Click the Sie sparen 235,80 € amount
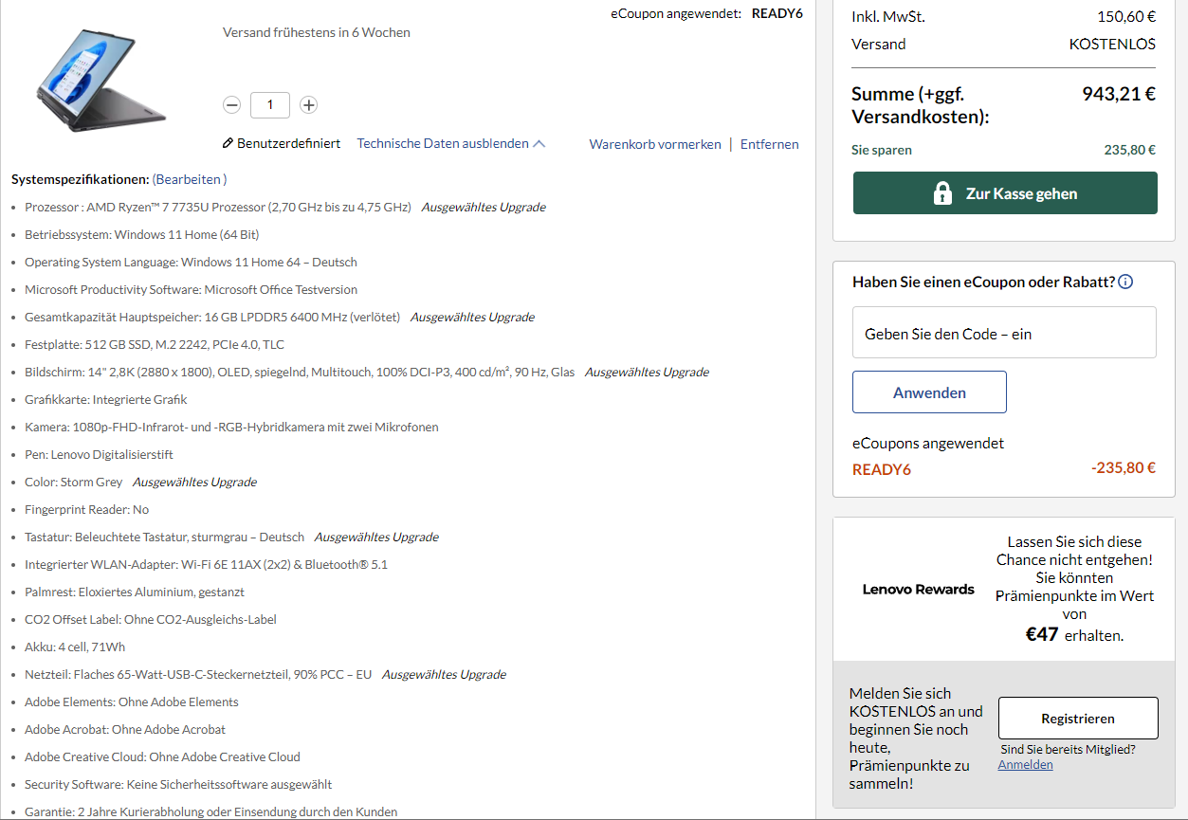1188x820 pixels. (x=1130, y=150)
